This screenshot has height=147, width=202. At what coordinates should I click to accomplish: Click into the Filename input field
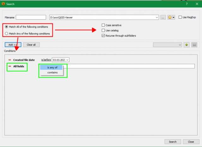31,17
